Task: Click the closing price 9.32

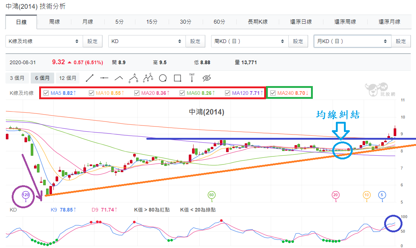Action: tap(59, 62)
